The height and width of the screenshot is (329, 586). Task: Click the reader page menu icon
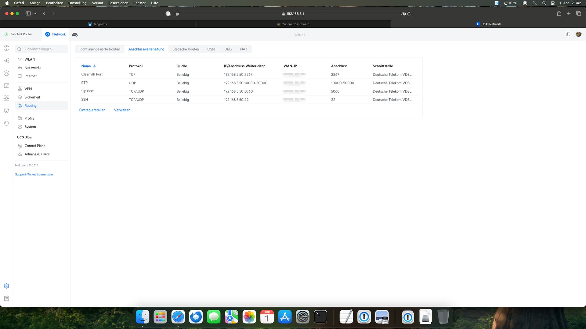coord(178,14)
